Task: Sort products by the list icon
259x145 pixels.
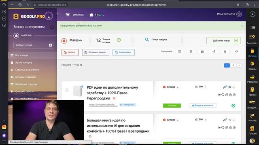Action: (191, 52)
